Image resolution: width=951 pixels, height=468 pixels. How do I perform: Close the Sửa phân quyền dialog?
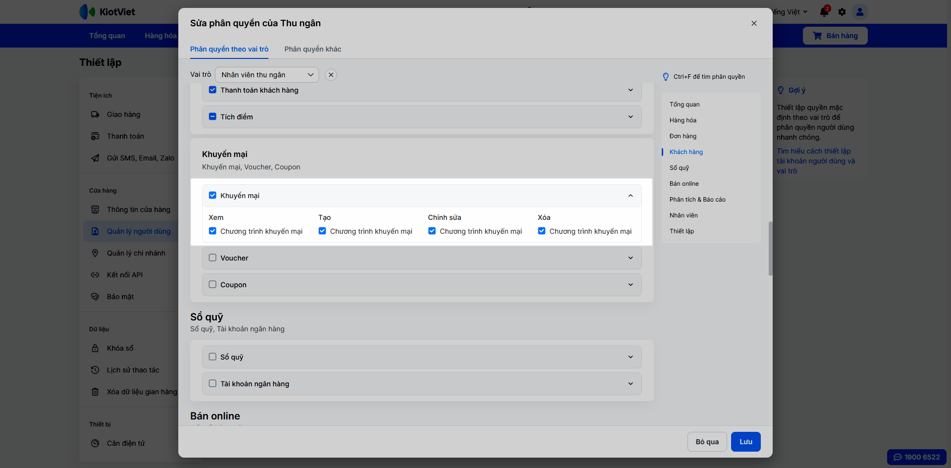tap(754, 23)
